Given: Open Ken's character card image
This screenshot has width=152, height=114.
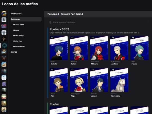Looking at the screenshot, I should tap(59, 80).
